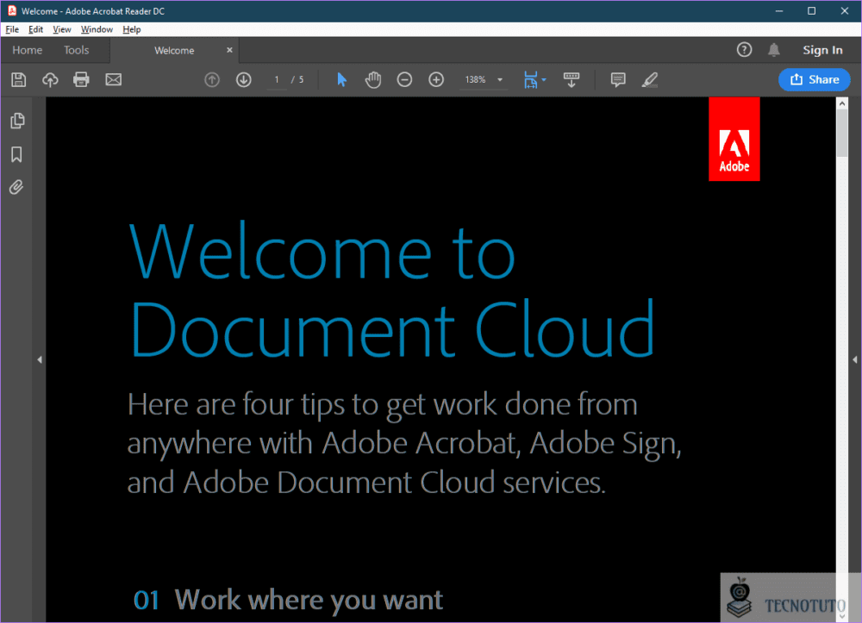862x623 pixels.
Task: Zoom out with the minus icon
Action: click(404, 79)
